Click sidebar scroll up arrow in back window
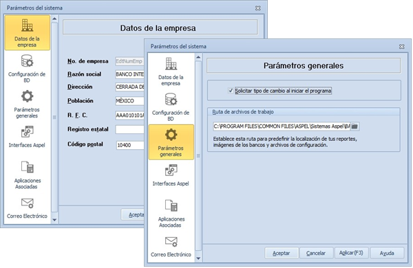 pyautogui.click(x=54, y=19)
